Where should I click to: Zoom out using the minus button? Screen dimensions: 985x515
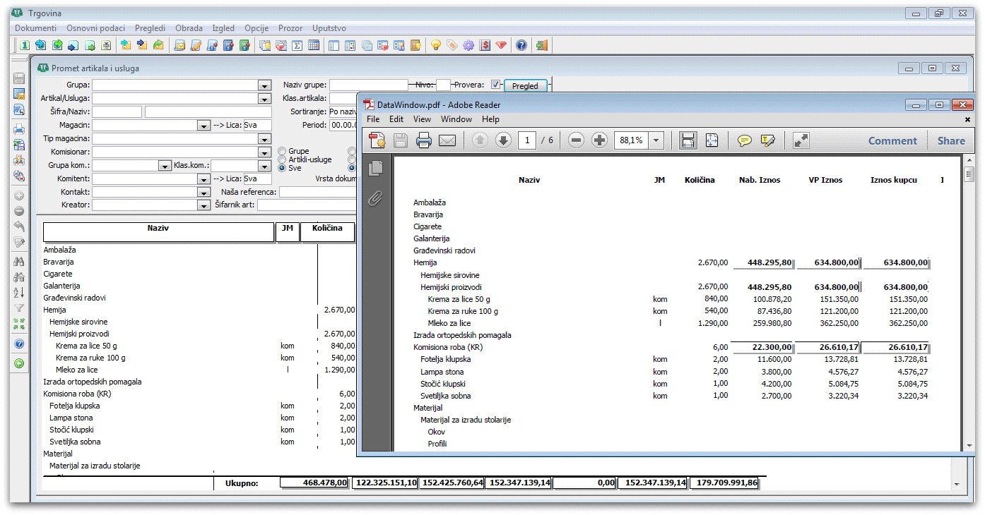pyautogui.click(x=576, y=140)
